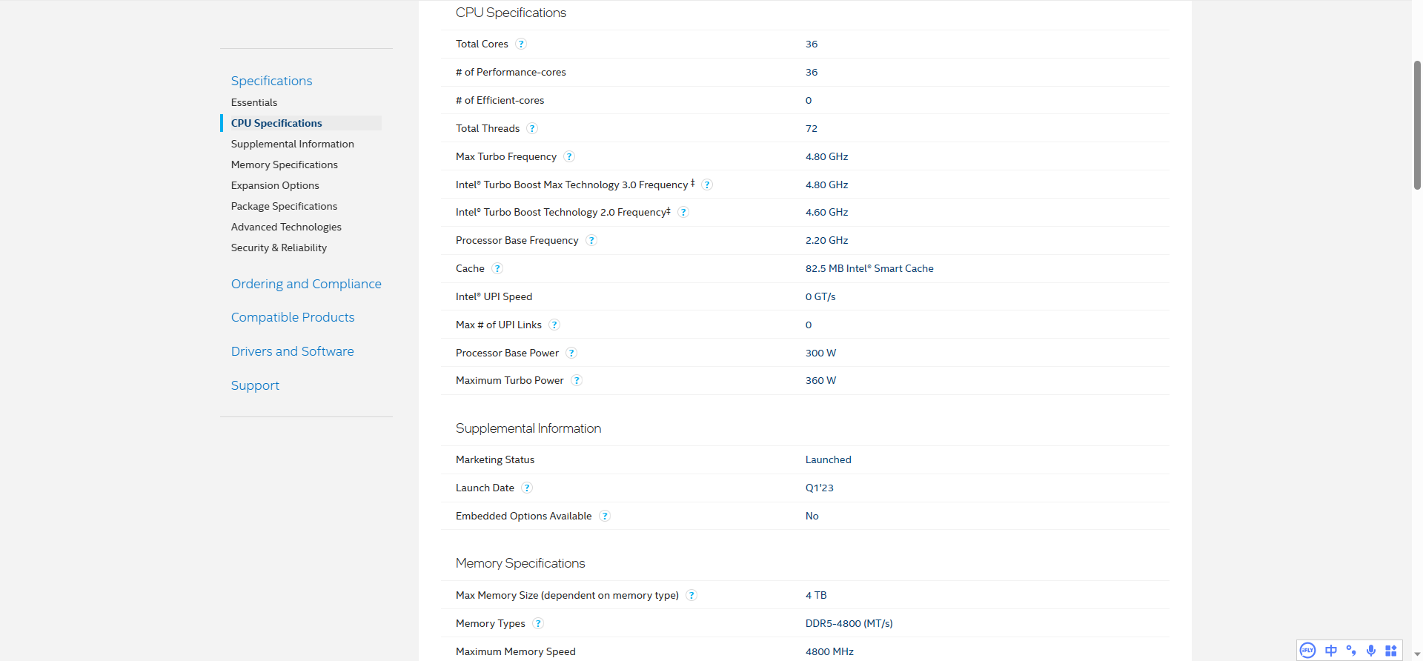Click the Launch Date info icon

[527, 488]
